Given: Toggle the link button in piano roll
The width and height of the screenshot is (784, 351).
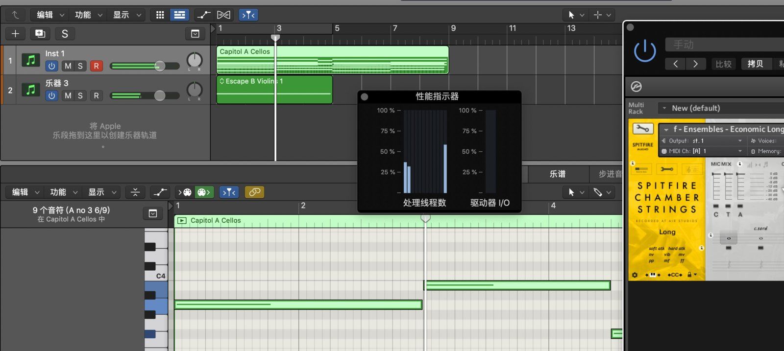Looking at the screenshot, I should point(254,192).
